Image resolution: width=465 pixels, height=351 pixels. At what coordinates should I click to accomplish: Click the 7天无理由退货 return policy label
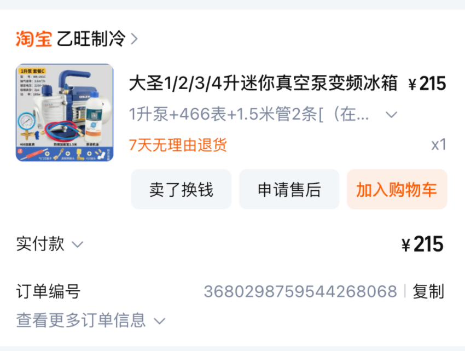coord(178,145)
